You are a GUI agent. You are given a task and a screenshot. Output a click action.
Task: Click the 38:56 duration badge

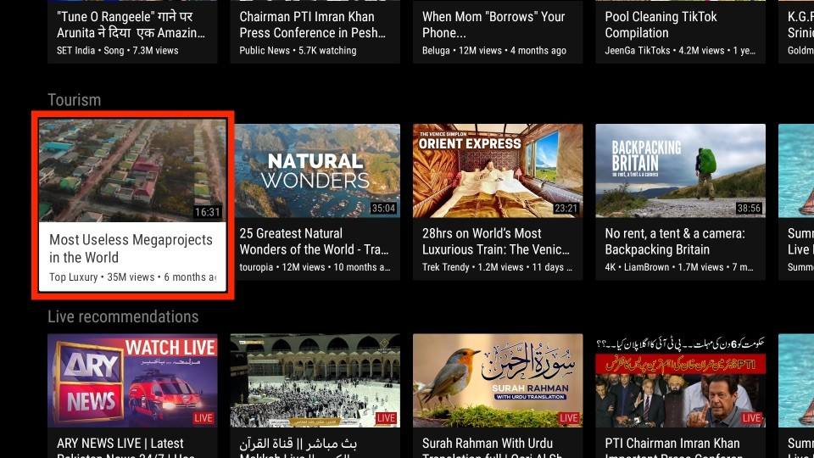pyautogui.click(x=749, y=209)
